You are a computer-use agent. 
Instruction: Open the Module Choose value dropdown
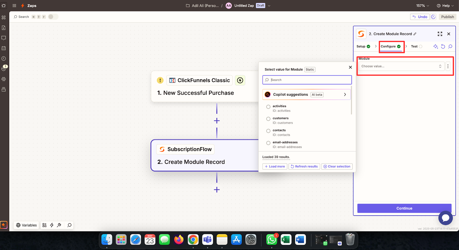coord(401,66)
